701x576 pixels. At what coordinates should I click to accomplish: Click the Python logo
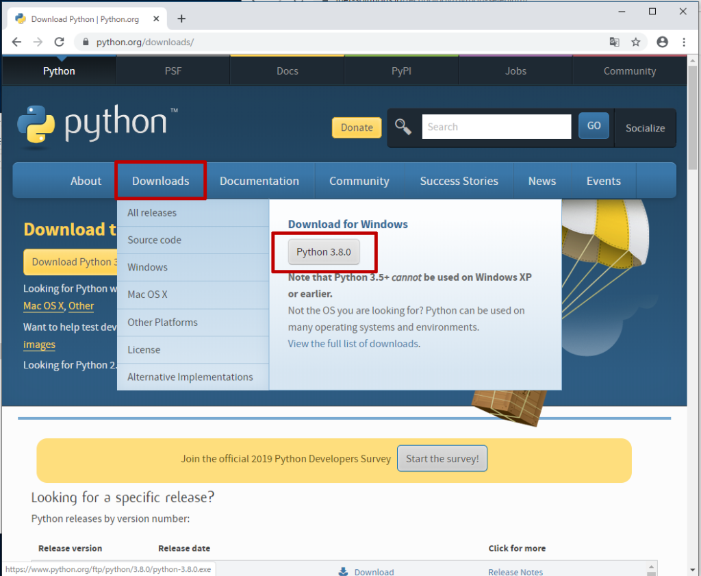click(38, 126)
